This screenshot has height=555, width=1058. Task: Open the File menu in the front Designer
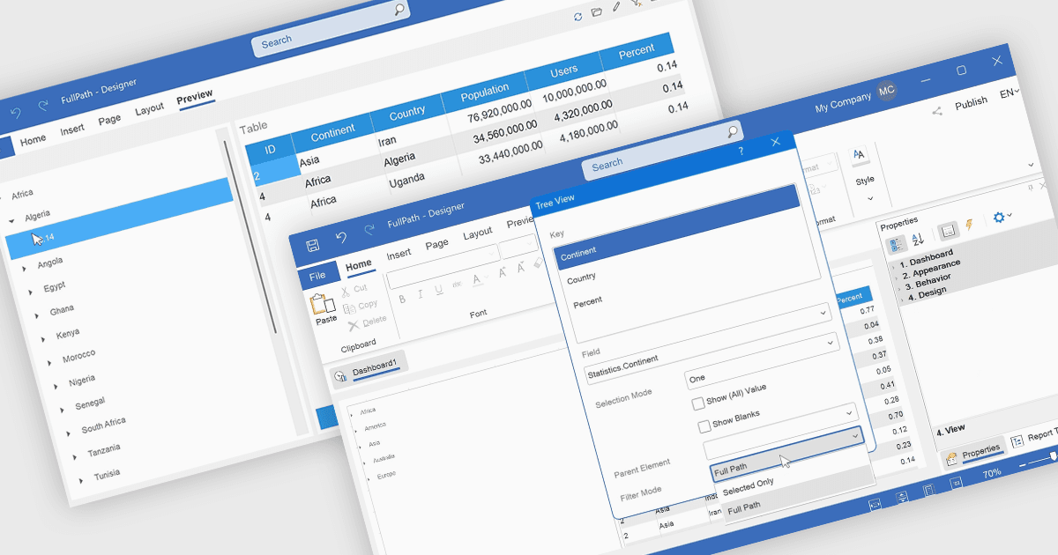(x=317, y=276)
